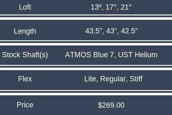Screen dimensions: 172x115
Task: Click the Length row label
Action: [x=25, y=31]
